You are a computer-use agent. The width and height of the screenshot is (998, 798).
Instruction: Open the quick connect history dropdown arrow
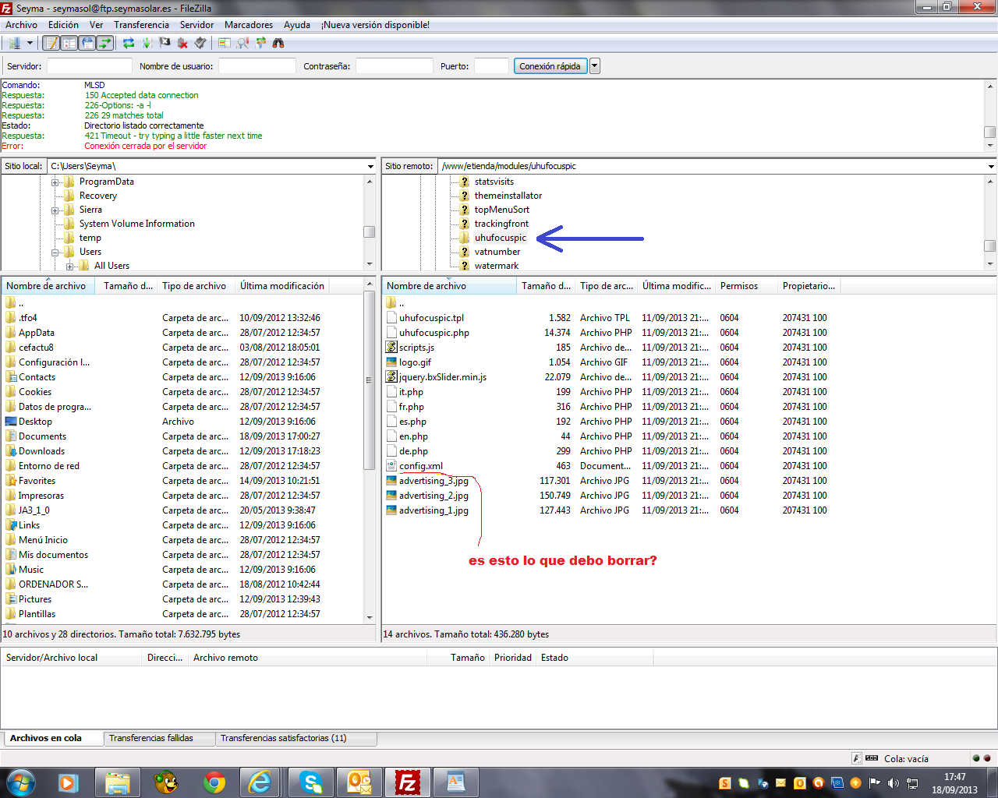click(x=595, y=66)
